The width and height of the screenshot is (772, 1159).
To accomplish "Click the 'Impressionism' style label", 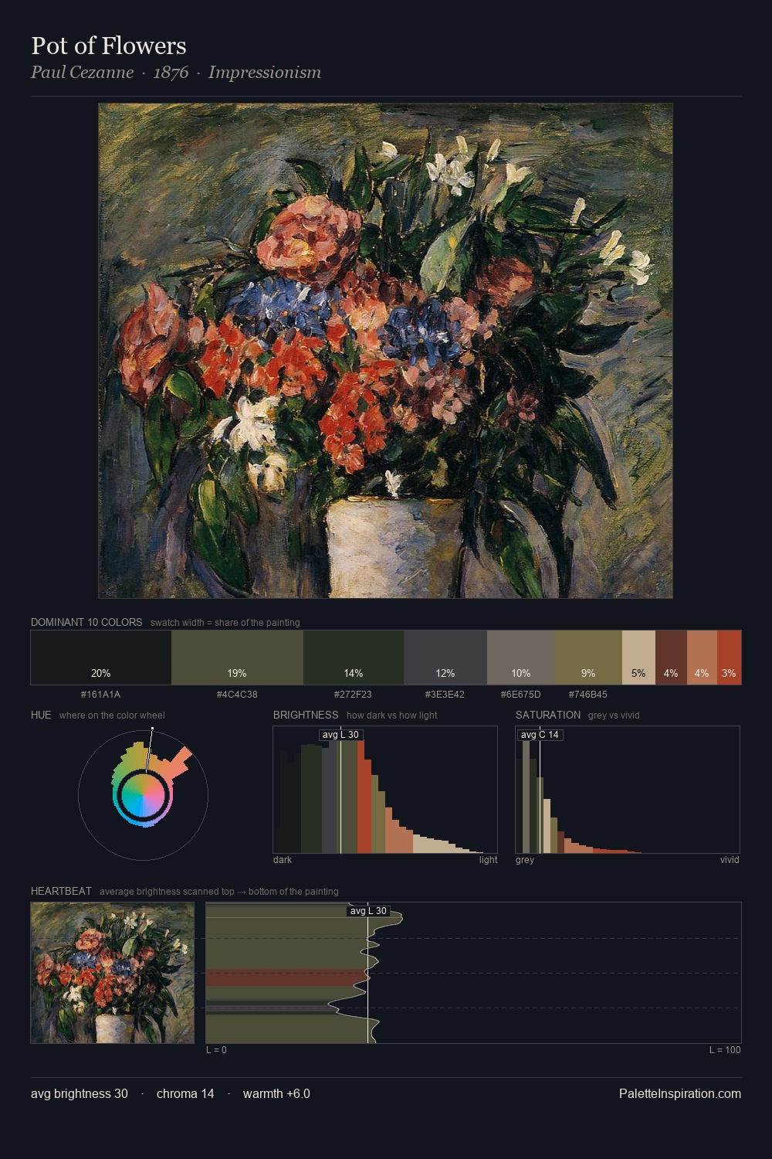I will click(265, 73).
